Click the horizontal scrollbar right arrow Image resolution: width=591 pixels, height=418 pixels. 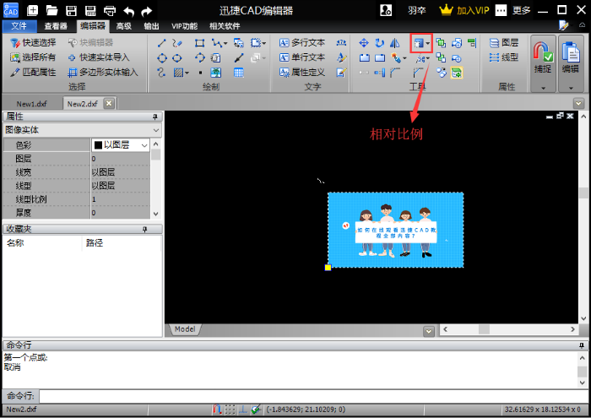(x=573, y=329)
